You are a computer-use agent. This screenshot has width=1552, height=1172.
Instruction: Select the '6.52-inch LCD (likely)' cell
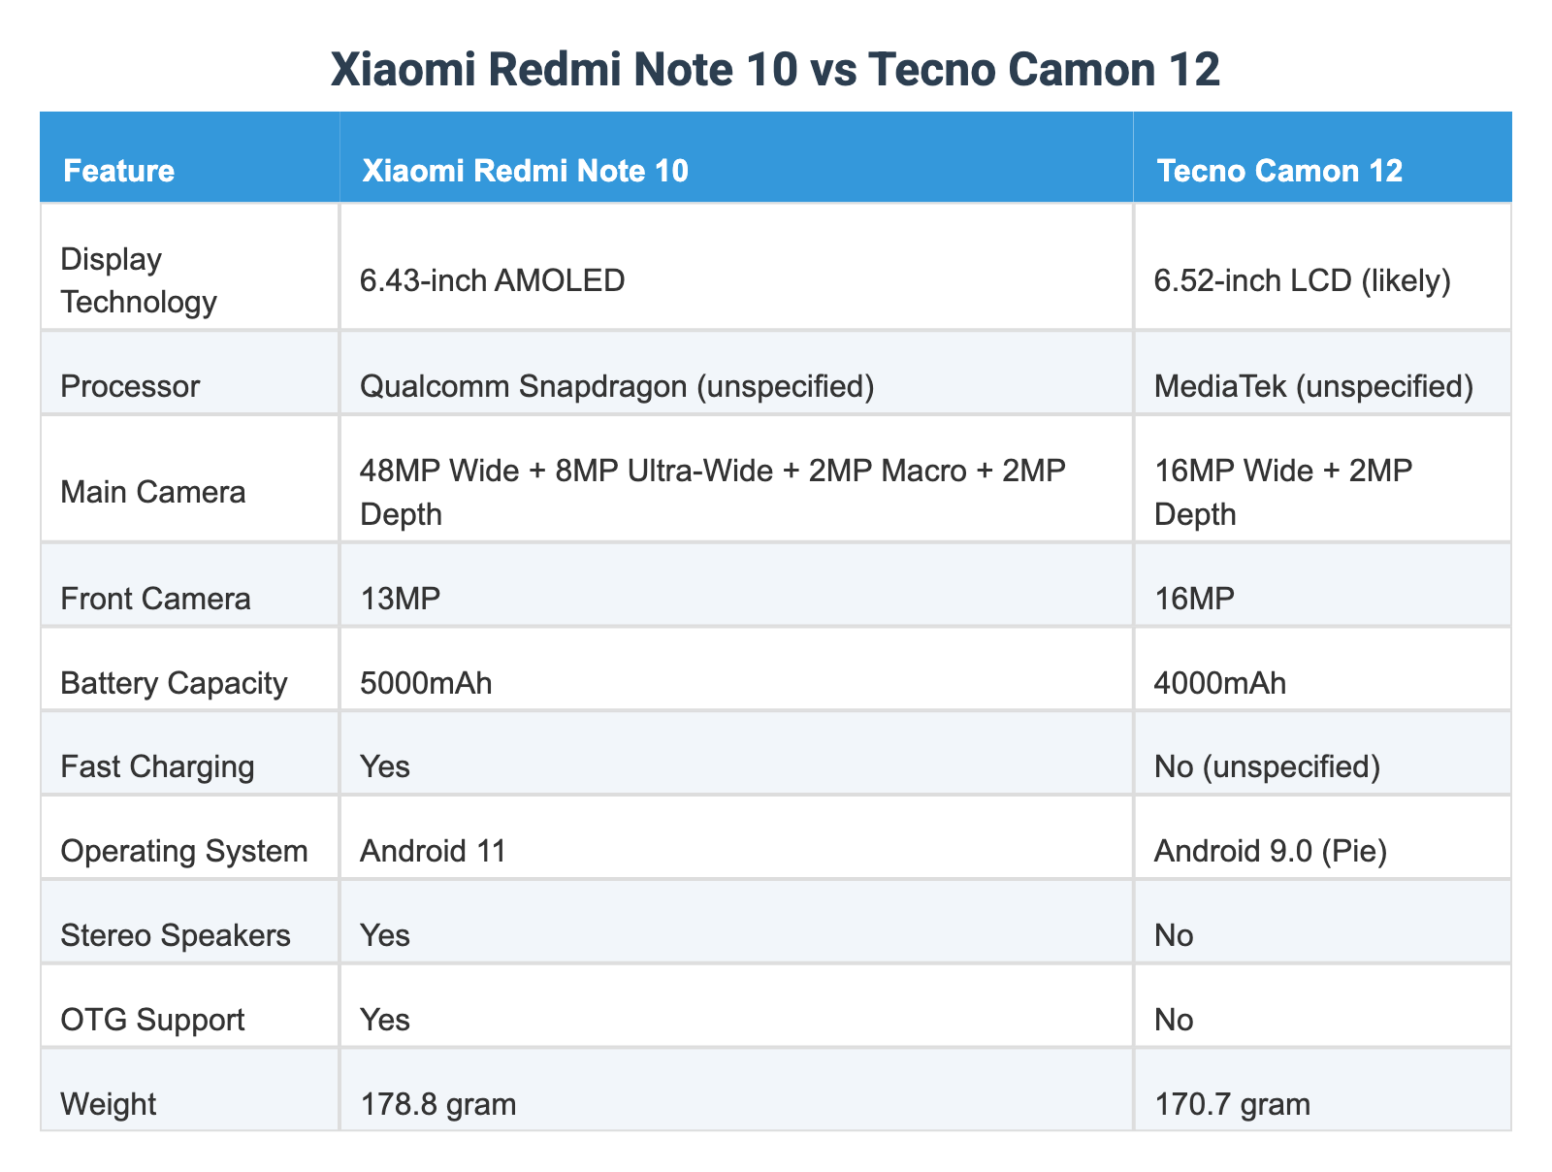1303,281
